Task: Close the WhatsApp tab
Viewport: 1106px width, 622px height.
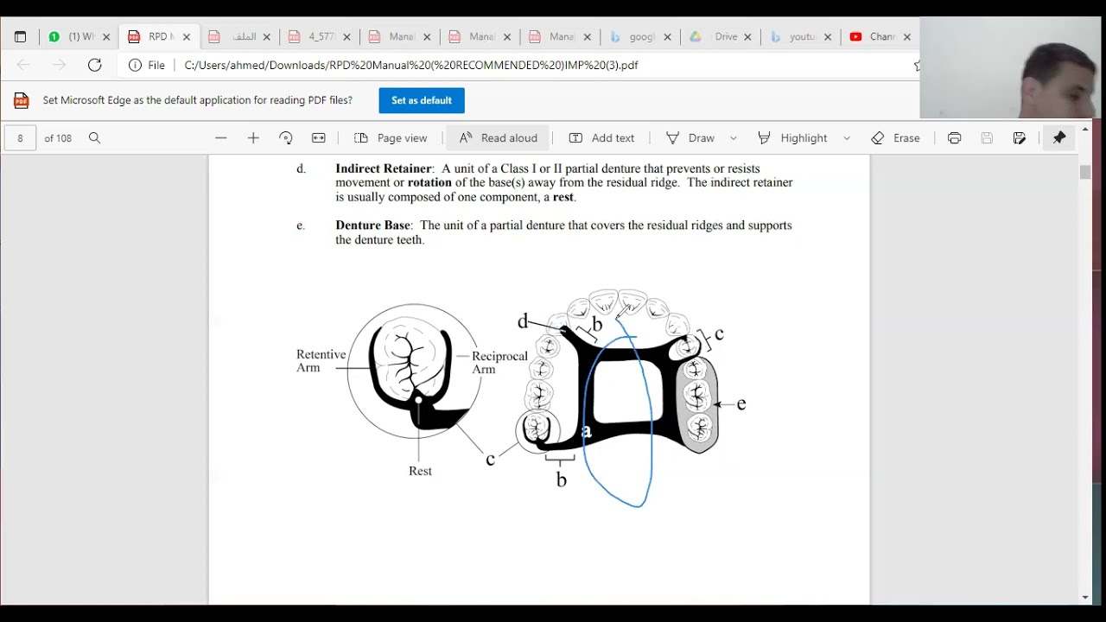Action: pos(107,37)
